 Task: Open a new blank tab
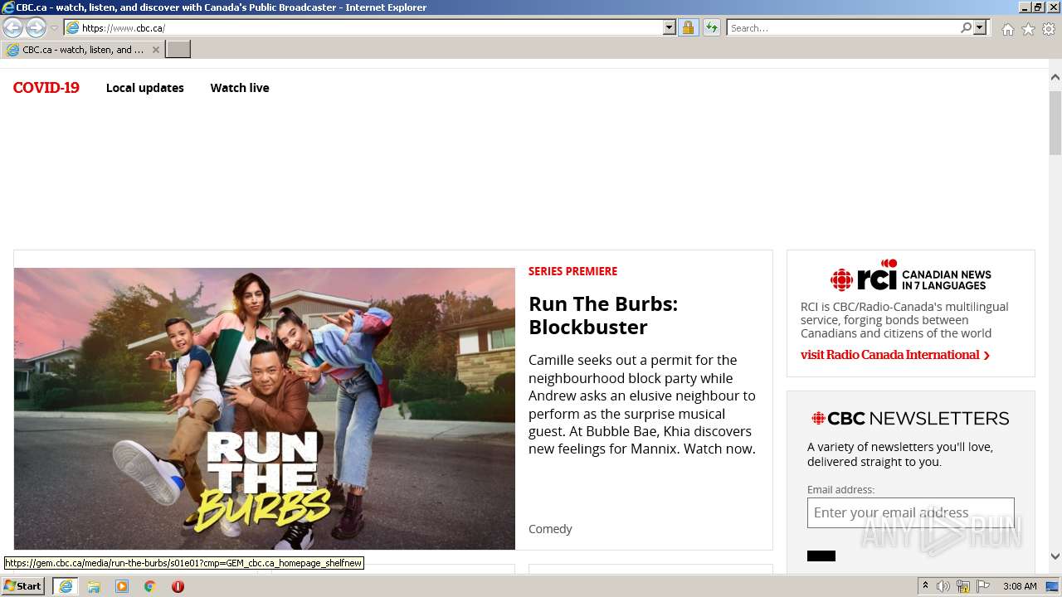pos(178,50)
